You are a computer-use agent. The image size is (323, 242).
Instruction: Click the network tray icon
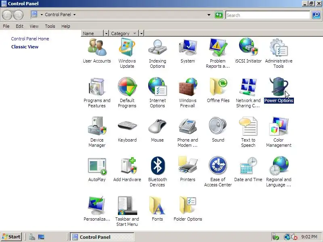(x=287, y=237)
